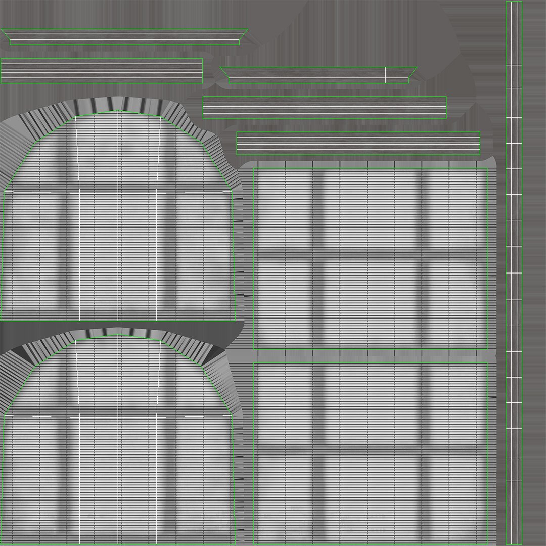Screen dimensions: 546x546
Task: Select the lower rectangular blinds UV island
Action: 370,453
